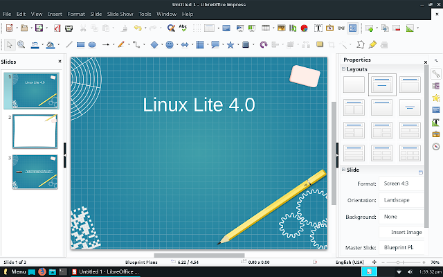This screenshot has width=443, height=277.
Task: Open the sidebar Navigator compass icon
Action: tap(436, 146)
